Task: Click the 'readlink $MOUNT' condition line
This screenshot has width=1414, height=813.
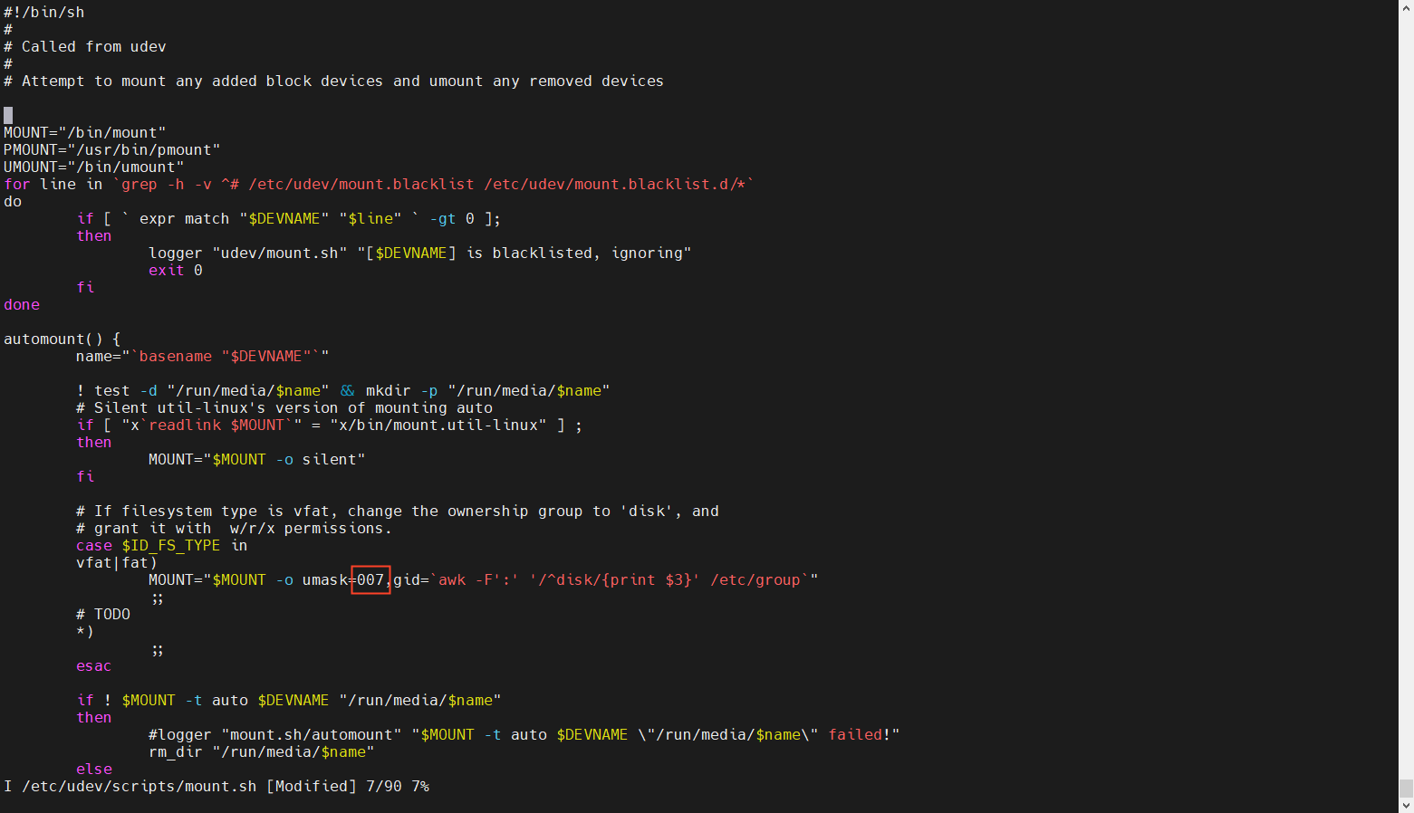Action: tap(330, 425)
